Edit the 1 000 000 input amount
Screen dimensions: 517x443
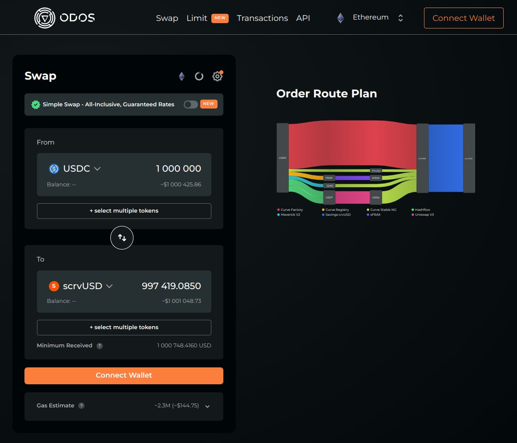click(178, 169)
